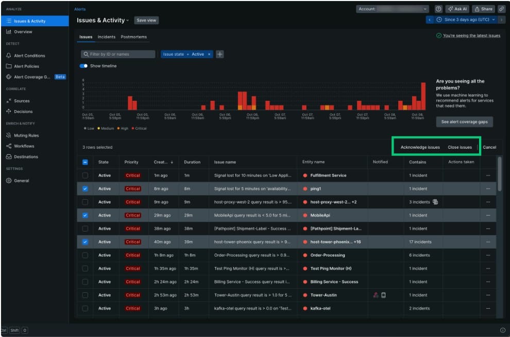Open Workflows from the left navigation
510x337 pixels.
(x=26, y=146)
